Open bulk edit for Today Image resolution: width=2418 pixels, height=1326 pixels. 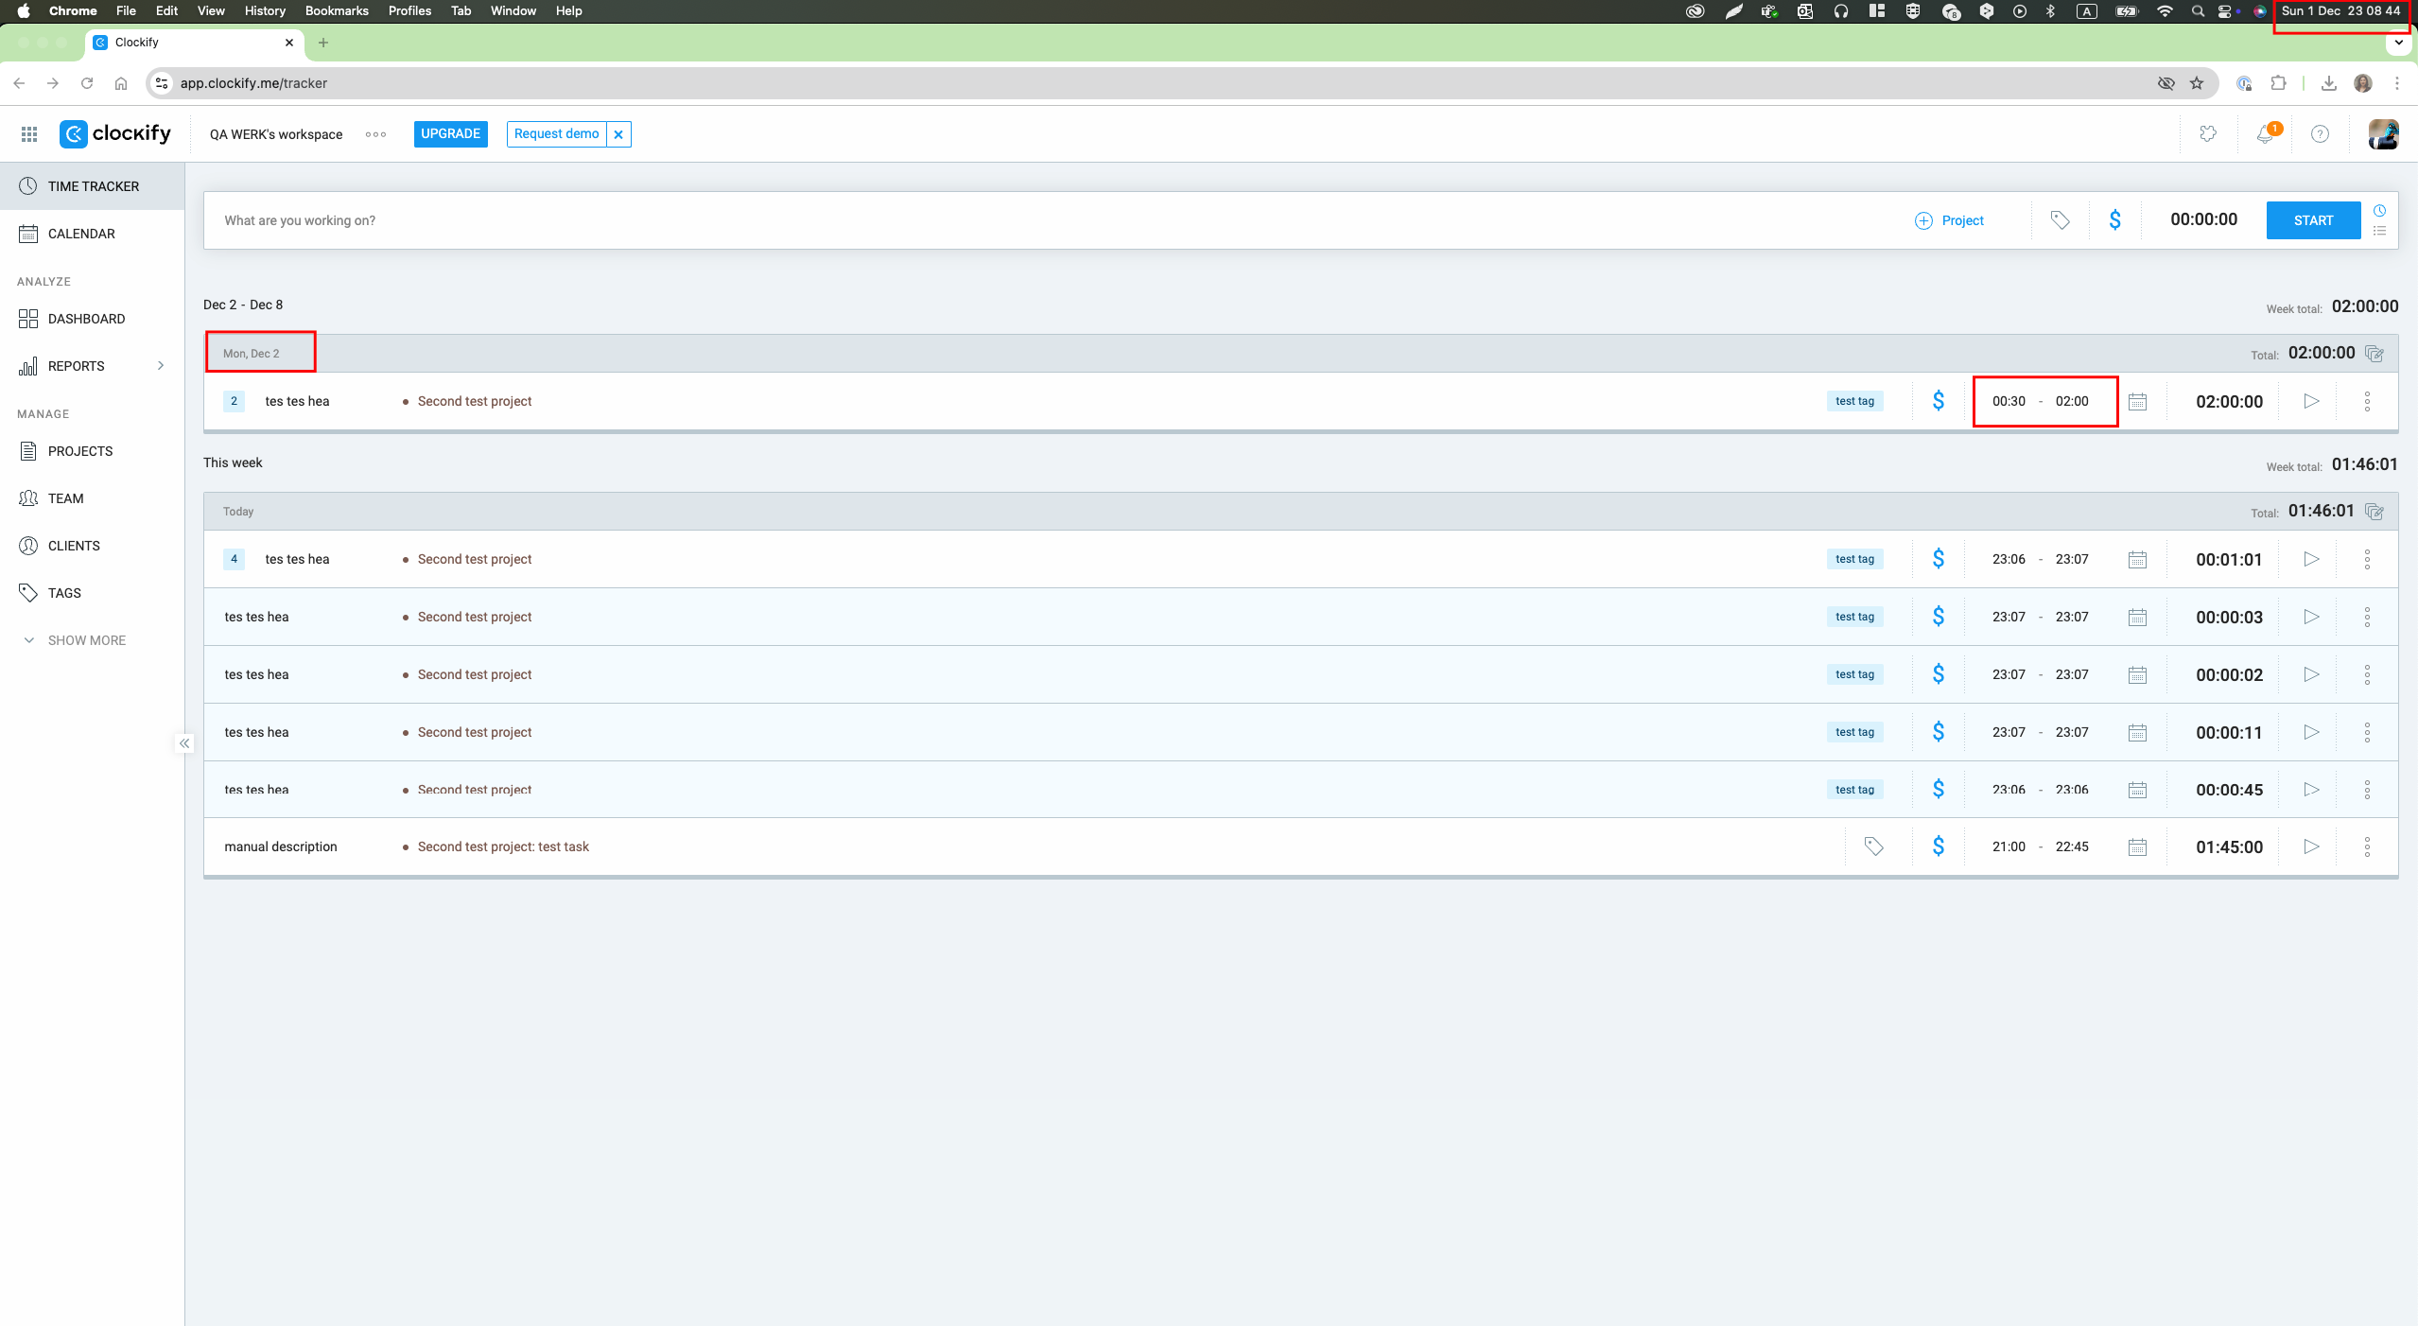(x=2375, y=512)
